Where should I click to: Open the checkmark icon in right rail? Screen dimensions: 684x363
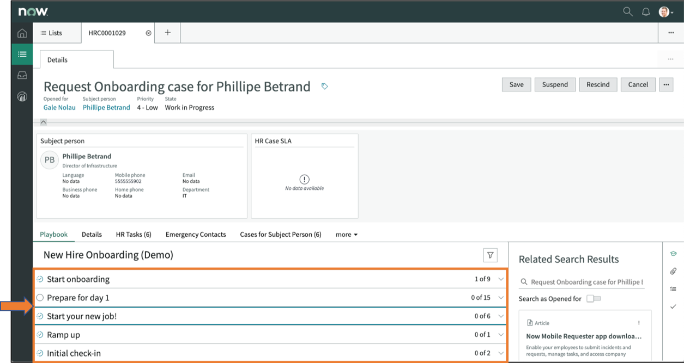pyautogui.click(x=673, y=306)
